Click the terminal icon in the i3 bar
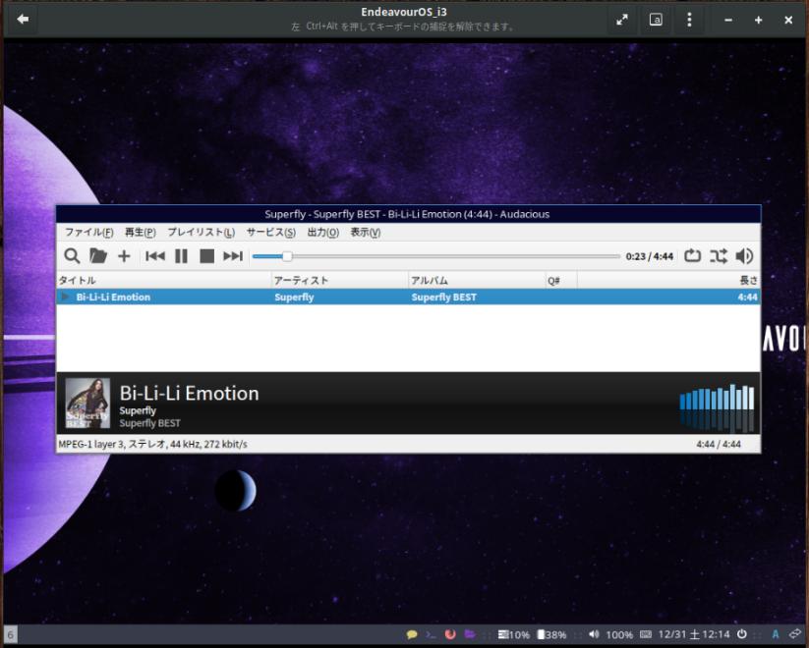 tap(431, 634)
